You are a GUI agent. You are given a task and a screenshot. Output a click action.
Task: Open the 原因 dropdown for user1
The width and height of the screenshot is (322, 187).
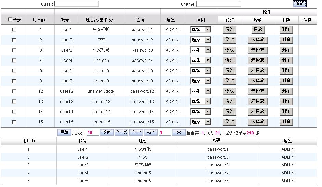(201, 30)
